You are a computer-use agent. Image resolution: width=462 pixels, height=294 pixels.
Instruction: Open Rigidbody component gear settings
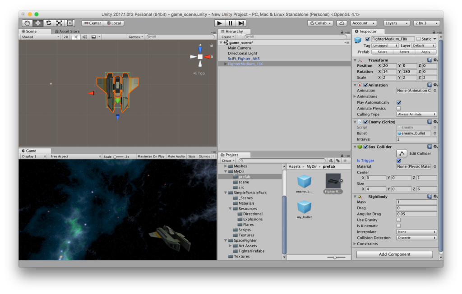click(x=435, y=197)
